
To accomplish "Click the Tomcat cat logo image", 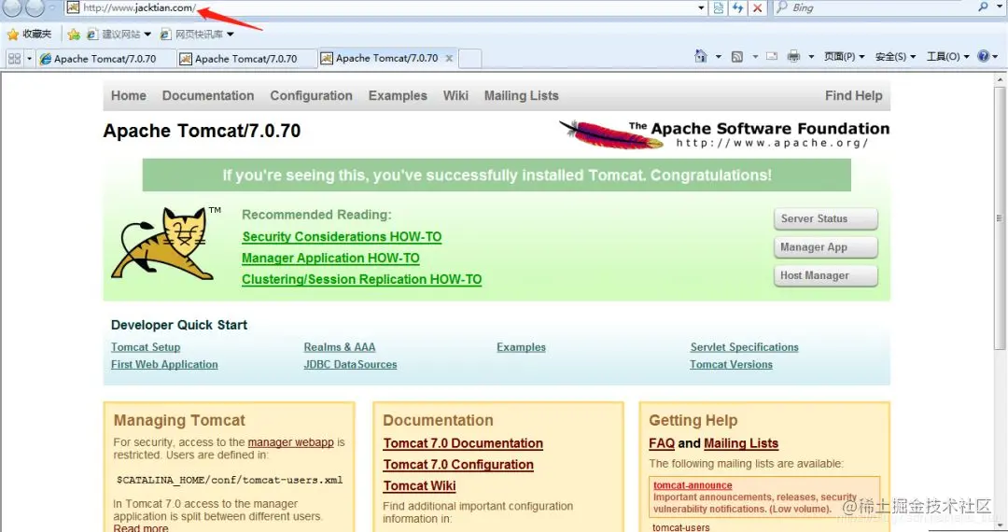I will 162,244.
